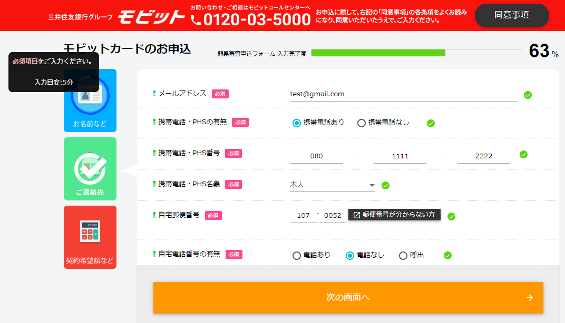The height and width of the screenshot is (323, 565).
Task: Click the phone field containing 1111
Action: tap(400, 156)
